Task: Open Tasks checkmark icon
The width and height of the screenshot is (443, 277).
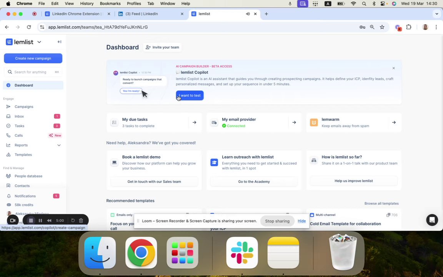Action: [x=8, y=126]
